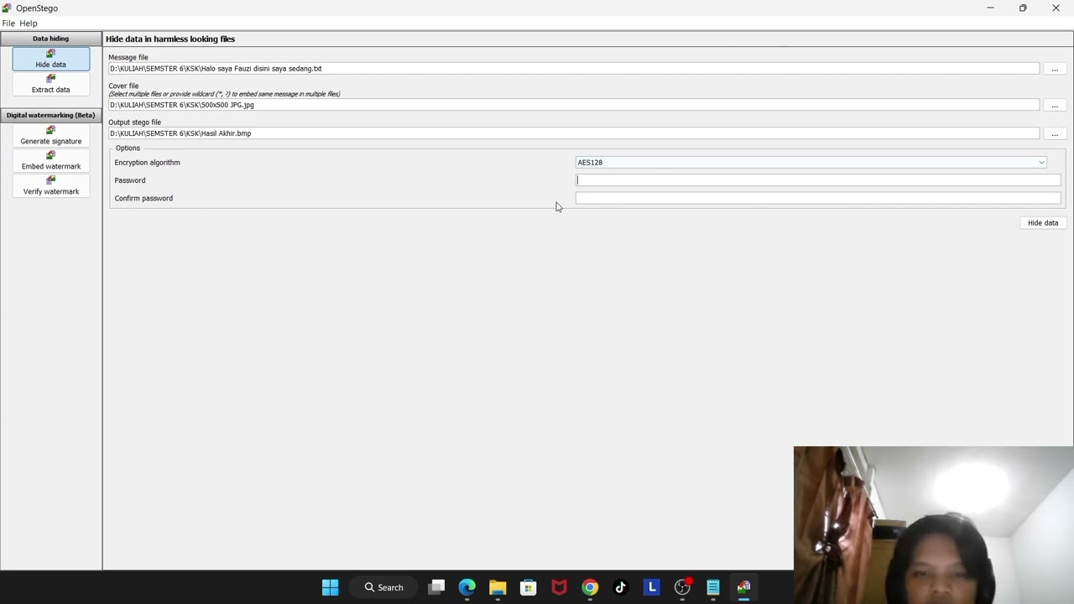Click the 'Hide data in harmless looking files' heading
This screenshot has width=1074, height=604.
[170, 39]
